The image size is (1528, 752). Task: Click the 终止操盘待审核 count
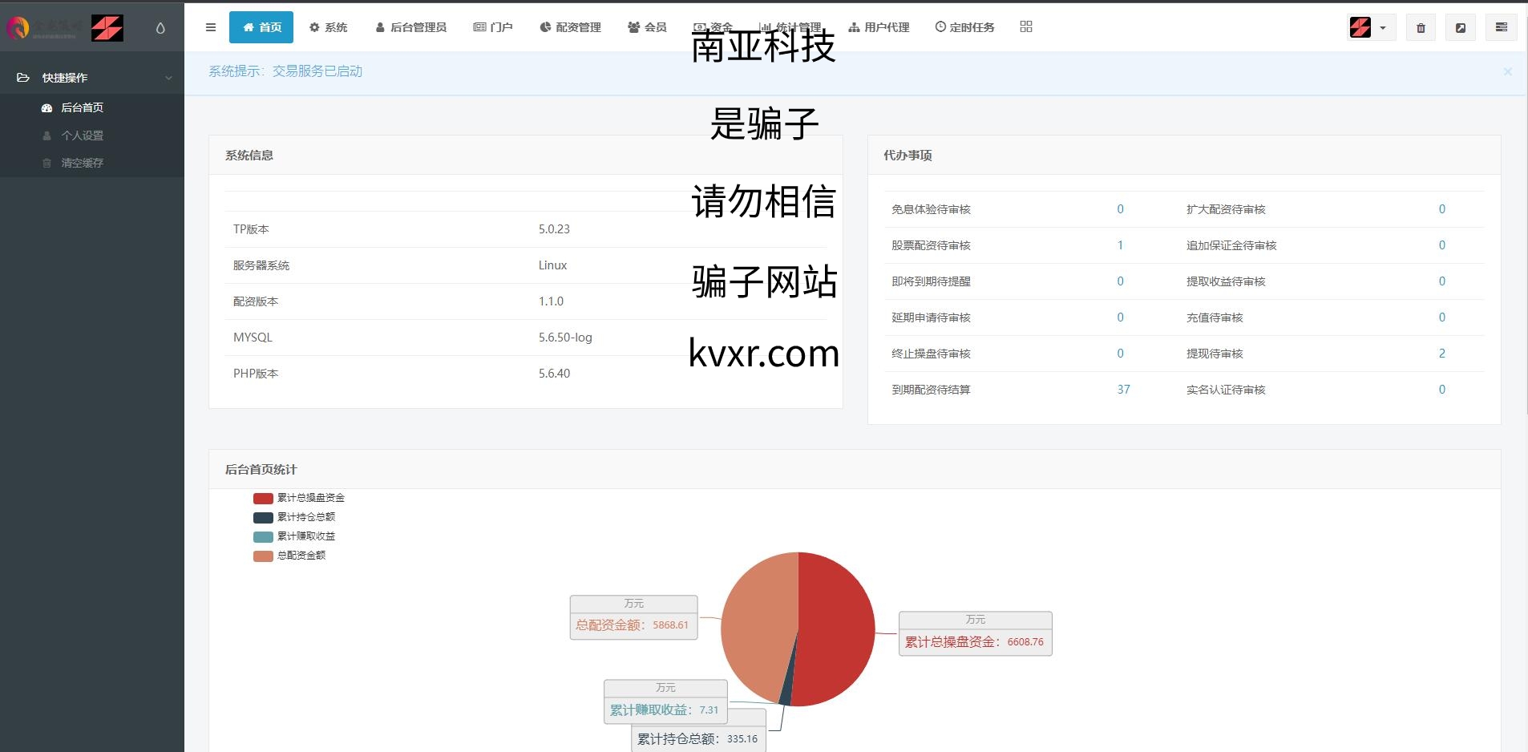[x=1120, y=354]
